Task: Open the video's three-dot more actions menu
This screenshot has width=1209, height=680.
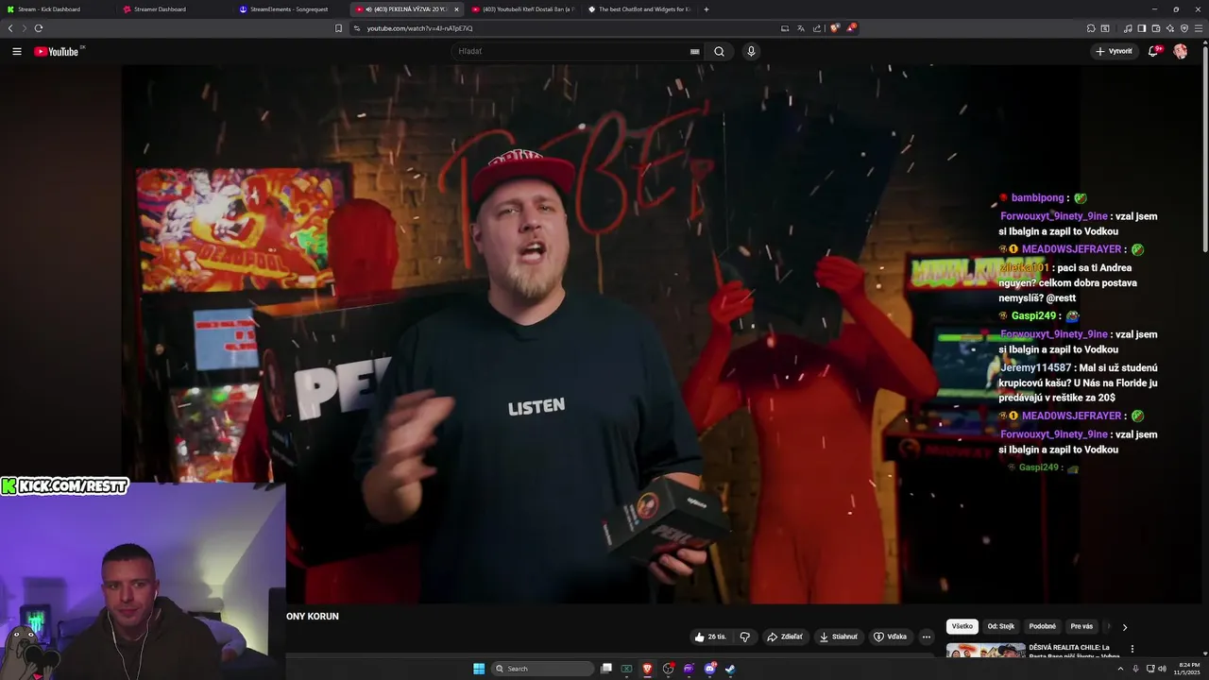Action: [927, 637]
